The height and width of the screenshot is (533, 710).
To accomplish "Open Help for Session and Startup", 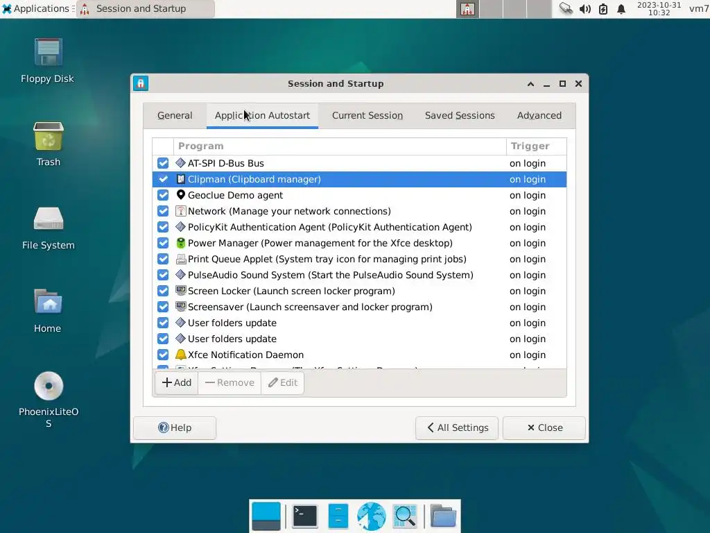I will [175, 428].
